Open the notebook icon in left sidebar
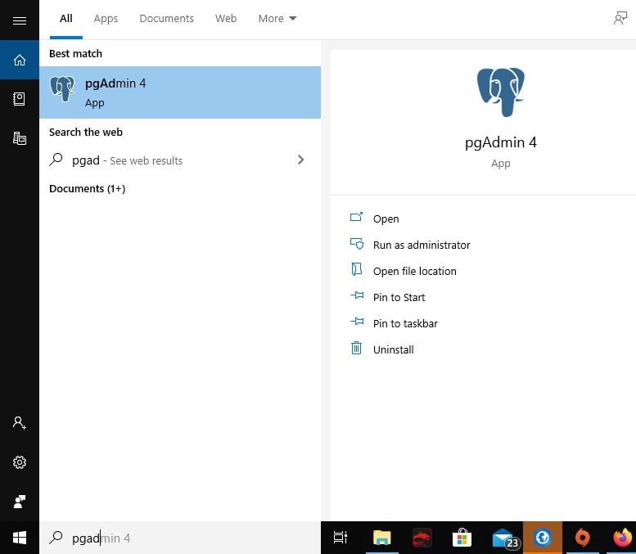The width and height of the screenshot is (636, 554). tap(20, 99)
